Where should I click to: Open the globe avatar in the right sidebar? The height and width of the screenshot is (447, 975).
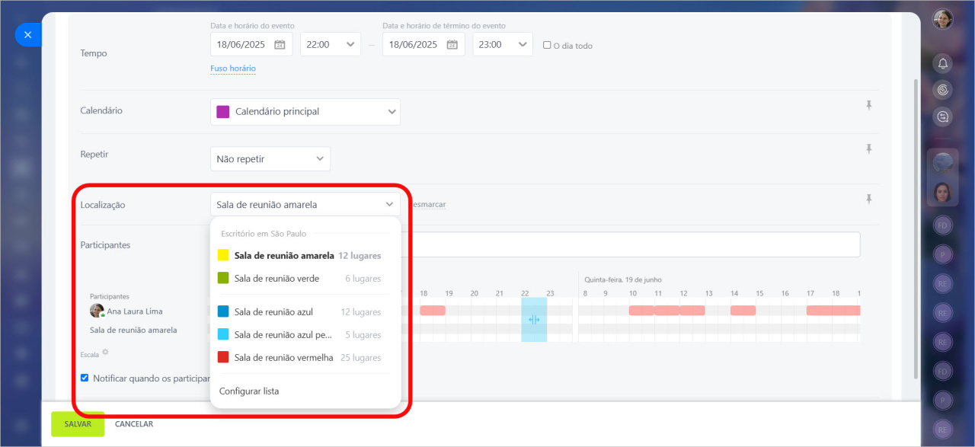tap(943, 163)
